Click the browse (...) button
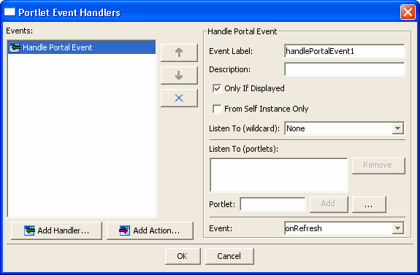Image resolution: width=420 pixels, height=275 pixels. tap(369, 204)
